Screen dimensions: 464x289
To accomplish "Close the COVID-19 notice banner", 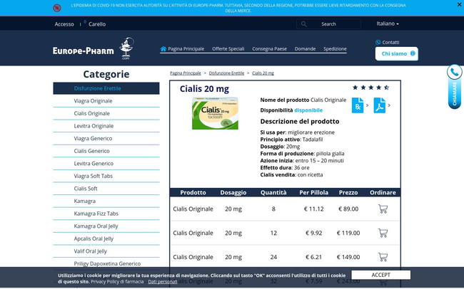I will pos(459,4).
